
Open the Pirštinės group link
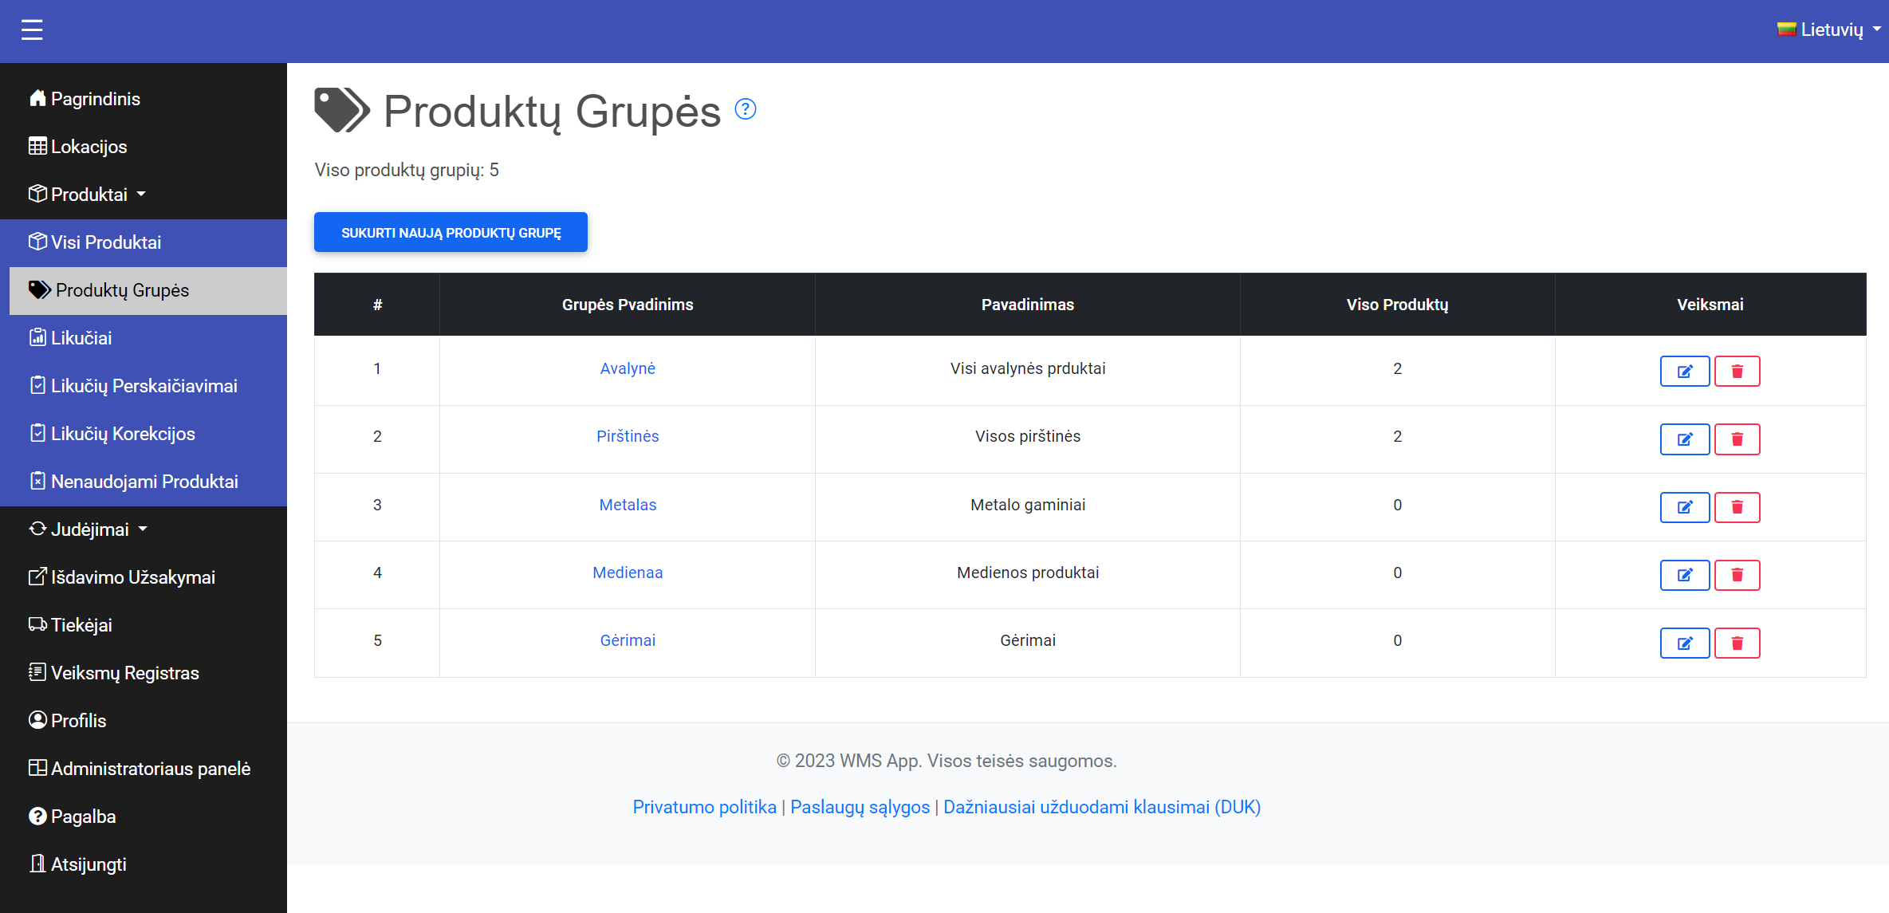(x=628, y=436)
